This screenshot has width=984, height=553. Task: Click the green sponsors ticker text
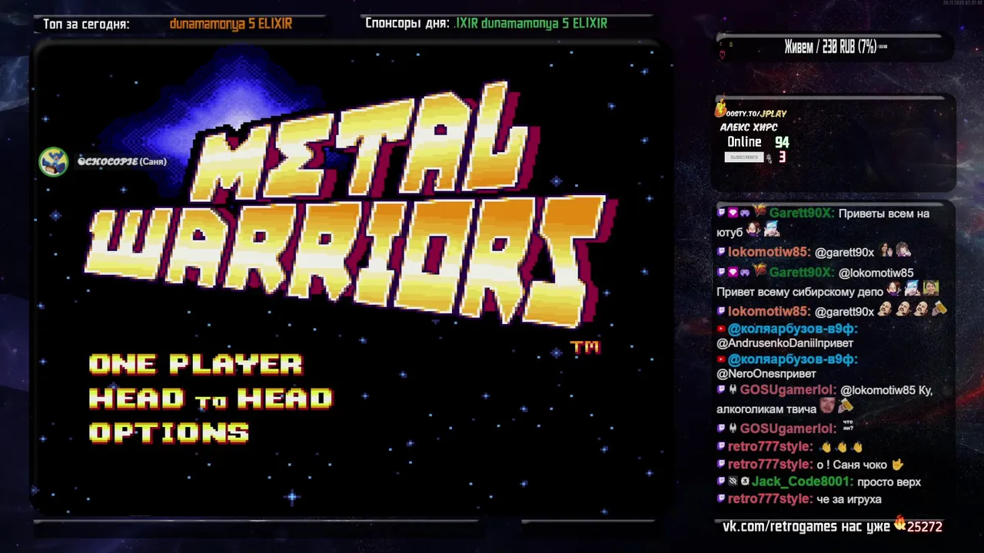point(530,24)
